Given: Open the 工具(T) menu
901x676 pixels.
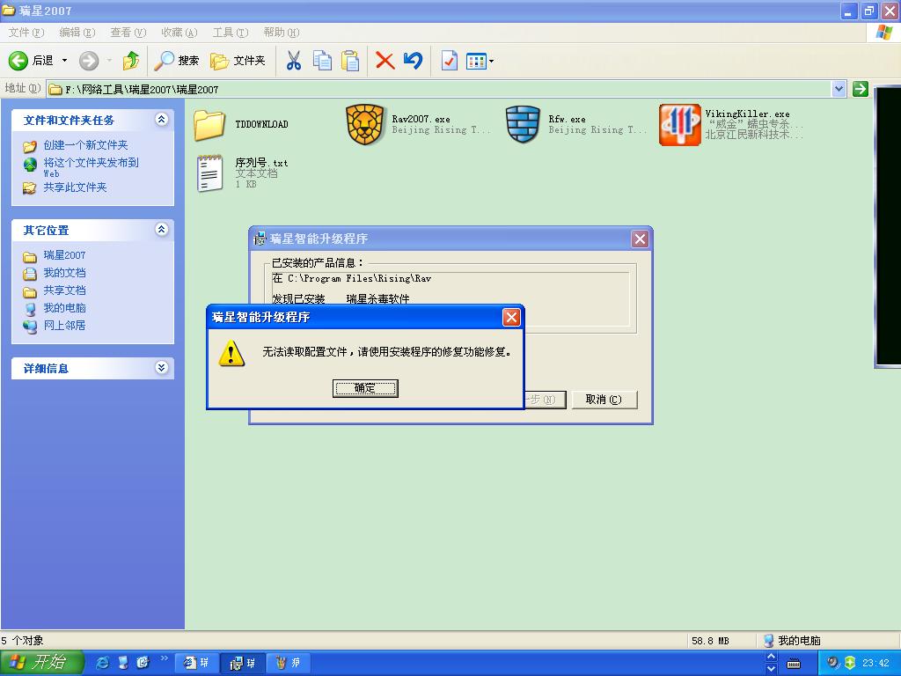Looking at the screenshot, I should tap(231, 33).
